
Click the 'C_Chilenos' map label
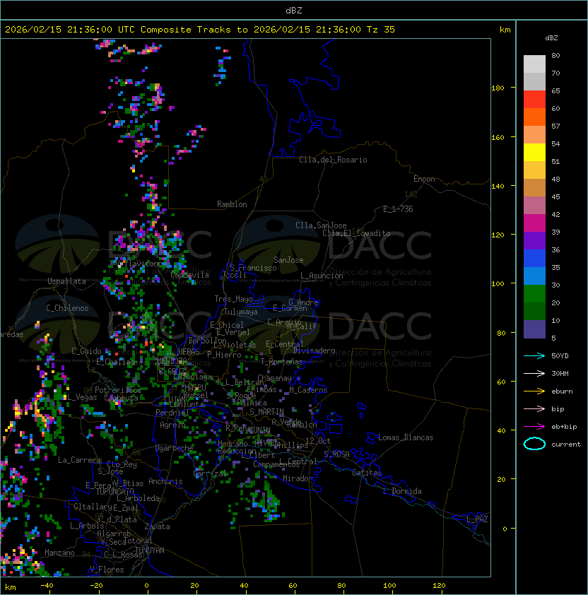(x=67, y=308)
